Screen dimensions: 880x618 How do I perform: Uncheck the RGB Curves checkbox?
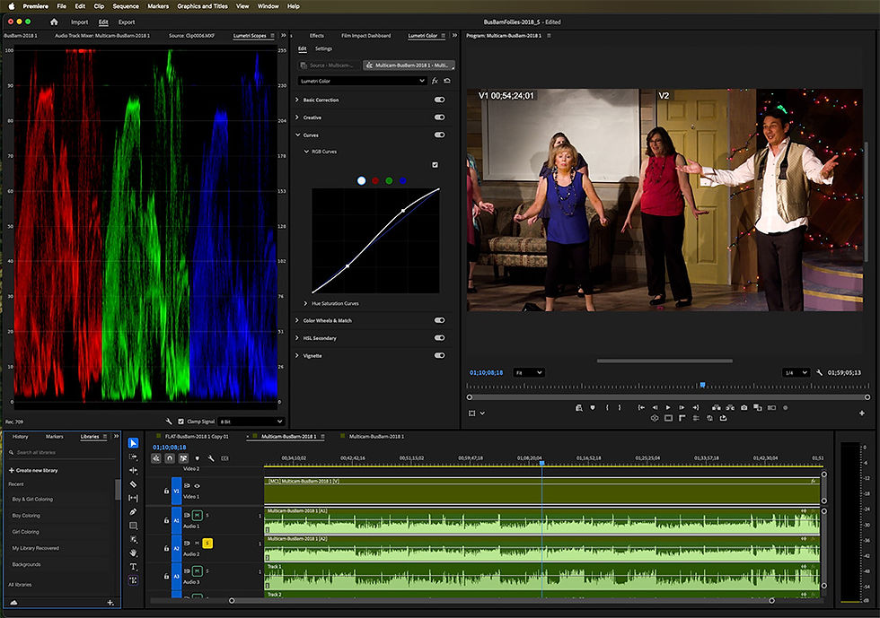point(435,165)
